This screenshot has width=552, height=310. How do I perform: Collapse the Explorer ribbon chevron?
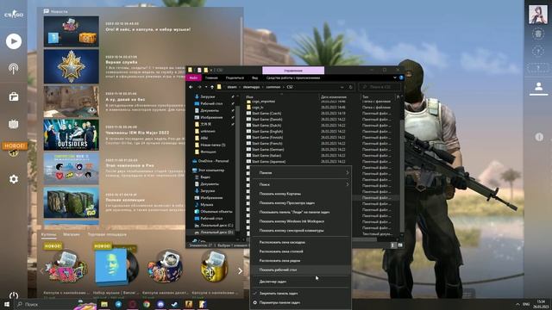[395, 77]
